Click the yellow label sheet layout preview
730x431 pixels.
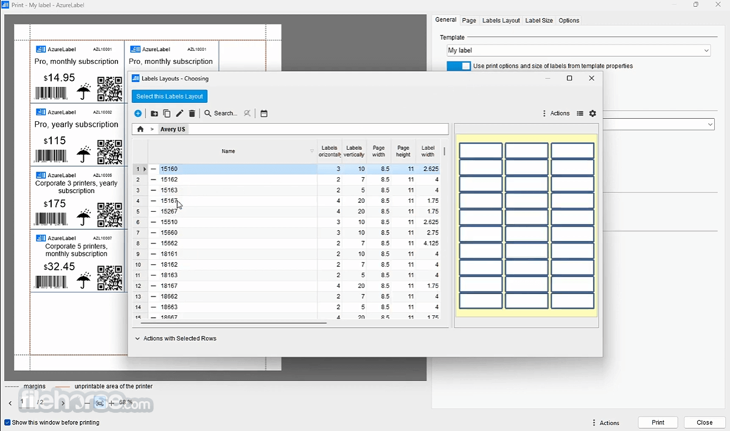coord(527,225)
